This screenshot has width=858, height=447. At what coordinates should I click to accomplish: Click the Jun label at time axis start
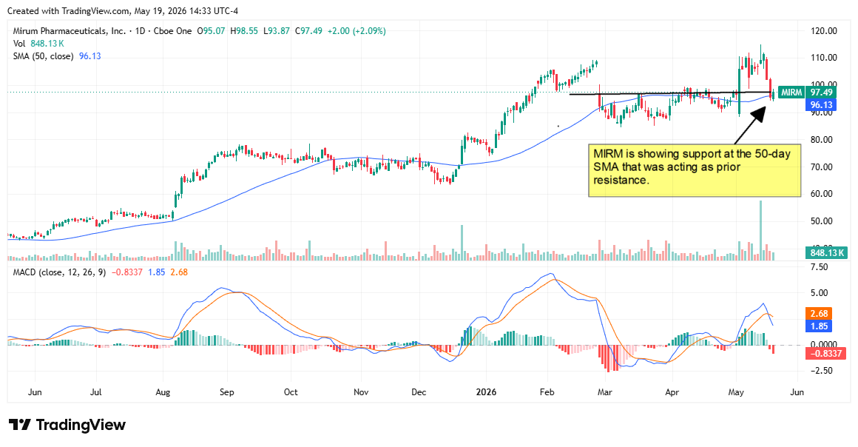click(35, 392)
